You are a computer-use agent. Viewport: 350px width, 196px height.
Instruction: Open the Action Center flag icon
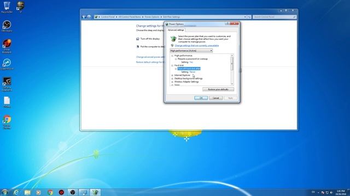pyautogui.click(x=323, y=192)
